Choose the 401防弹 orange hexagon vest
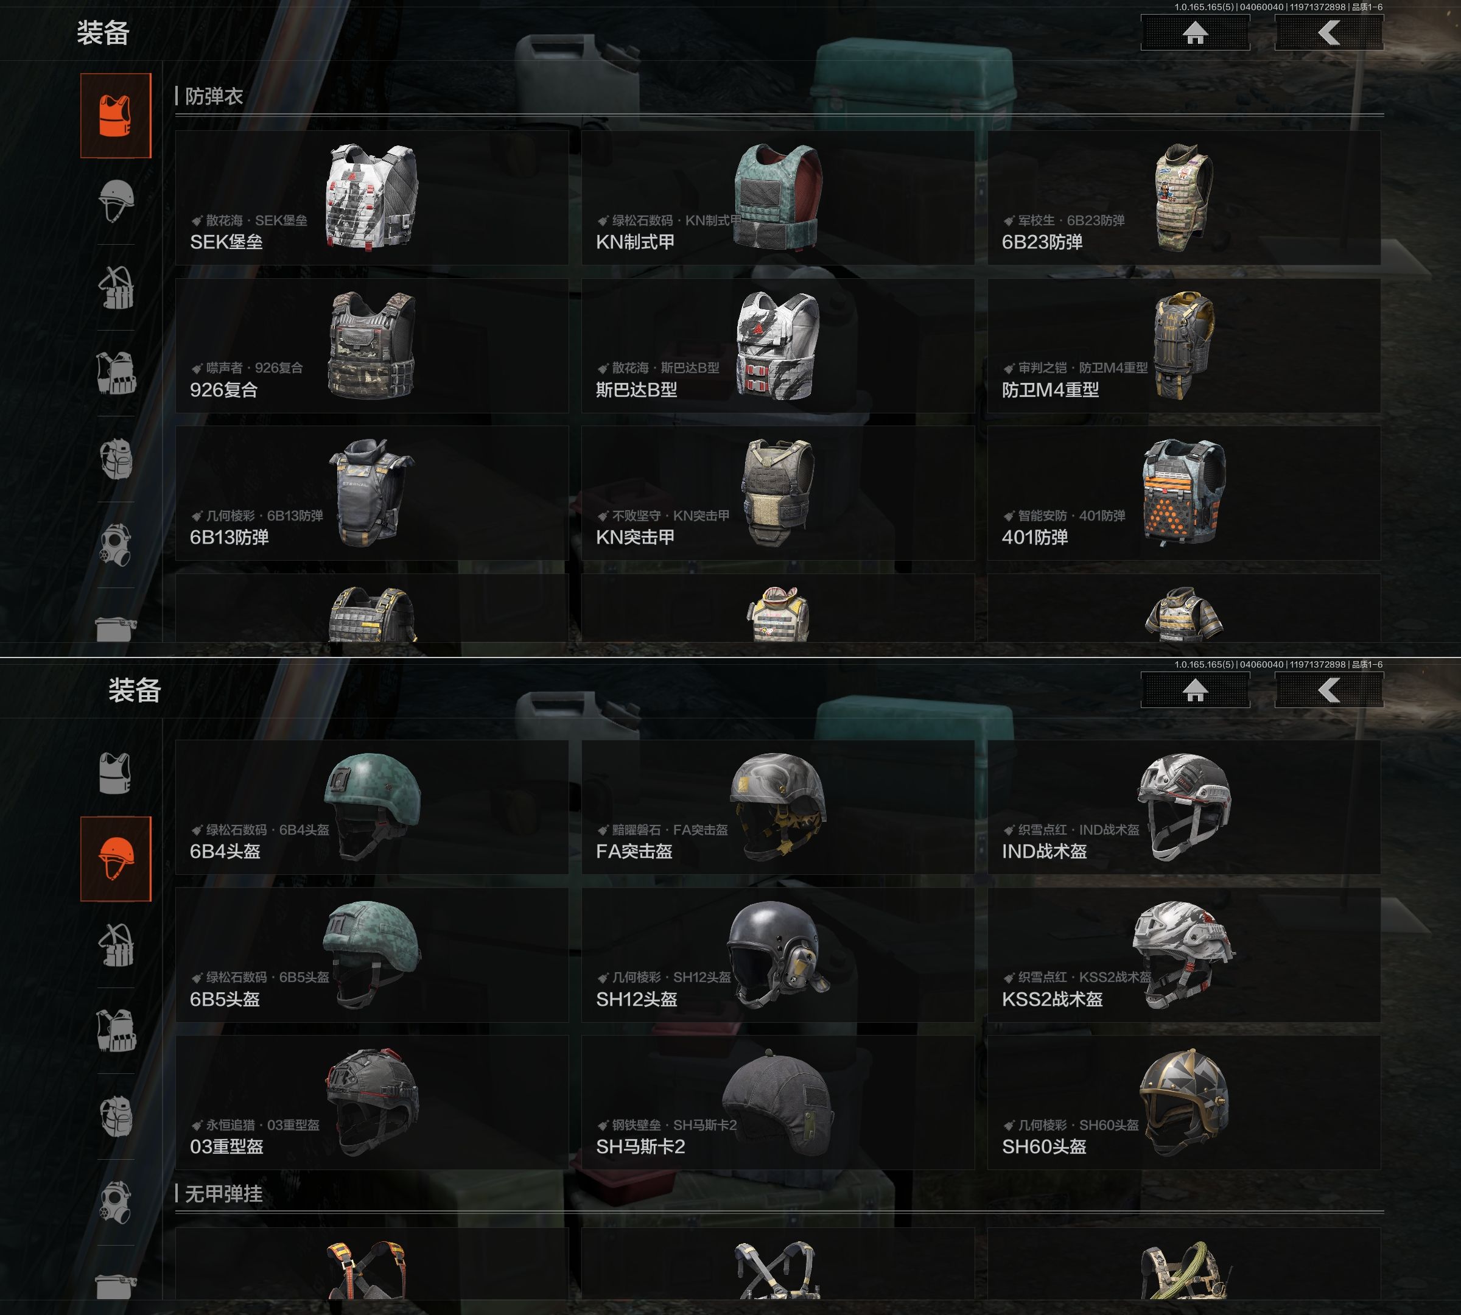 pos(1183,493)
